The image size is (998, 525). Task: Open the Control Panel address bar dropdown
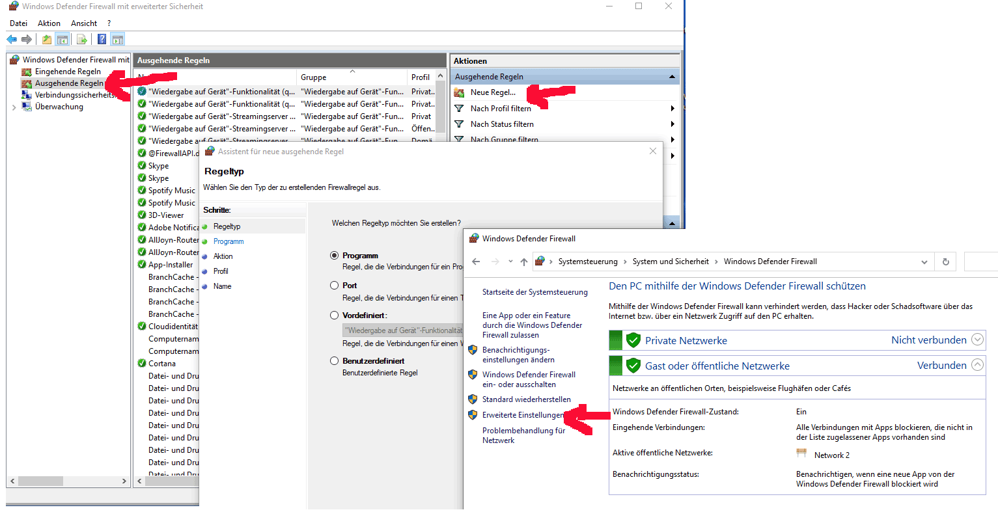point(924,262)
